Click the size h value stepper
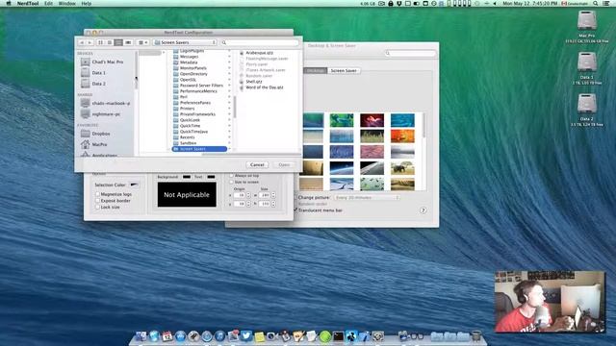The image size is (616, 346). tap(273, 204)
